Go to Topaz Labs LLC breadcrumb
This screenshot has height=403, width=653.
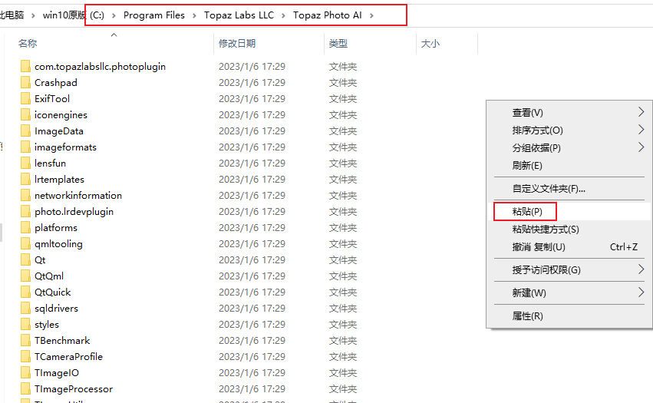tap(239, 15)
